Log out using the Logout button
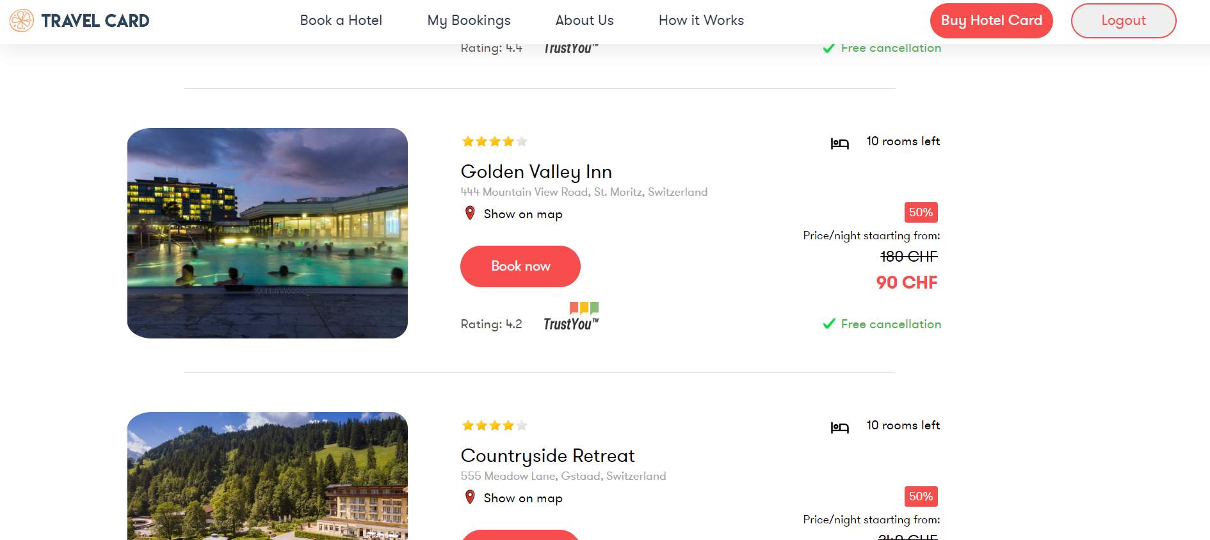 (x=1123, y=20)
